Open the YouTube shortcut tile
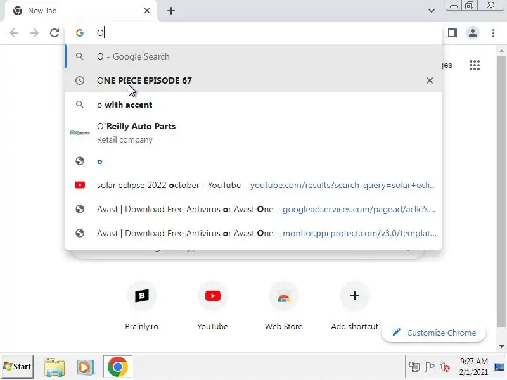 213,305
